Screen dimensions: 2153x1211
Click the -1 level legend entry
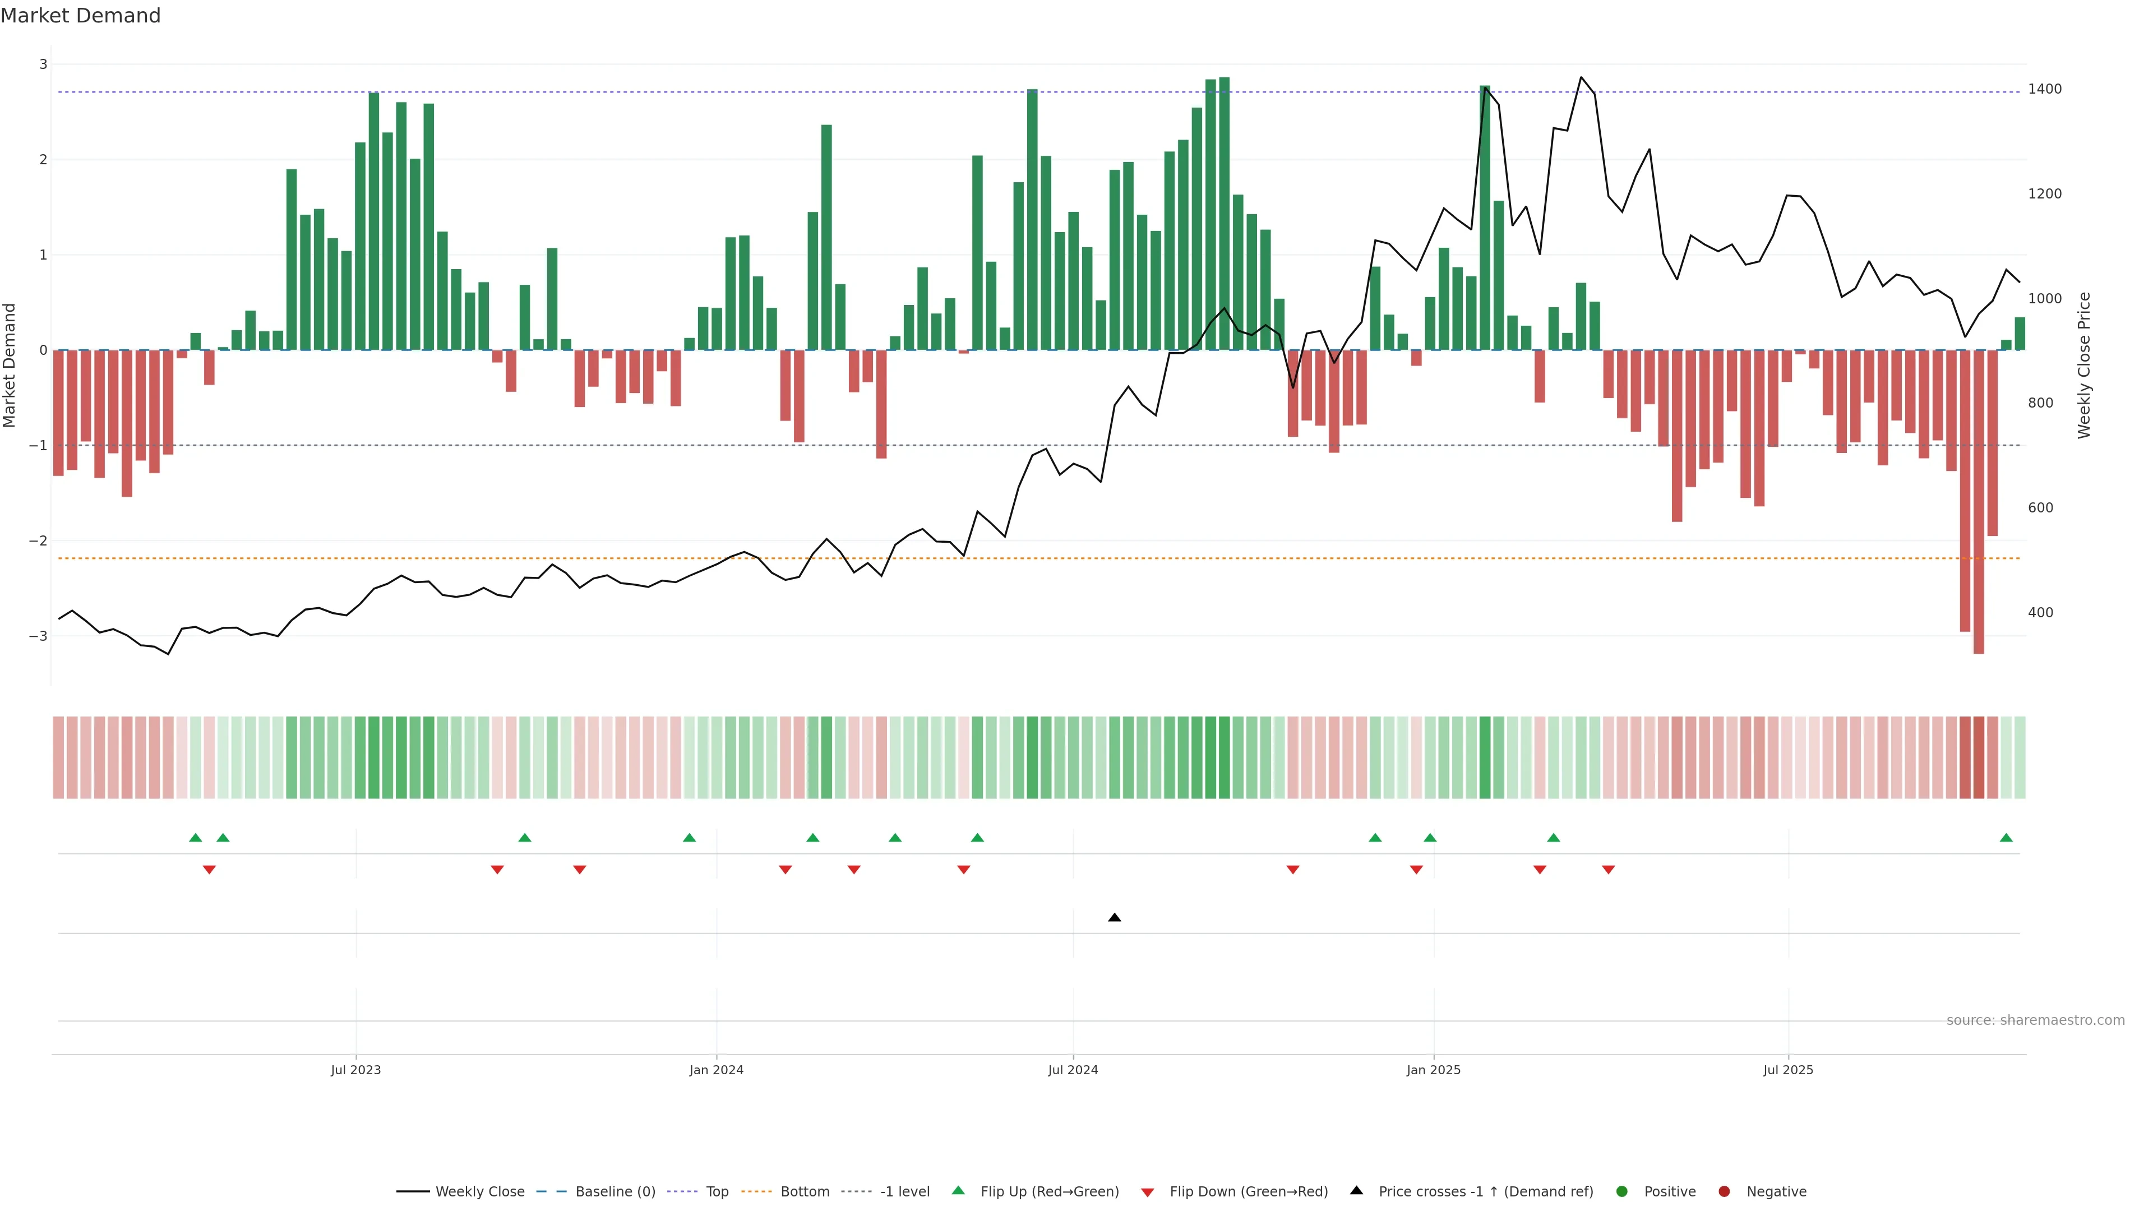[x=904, y=1192]
